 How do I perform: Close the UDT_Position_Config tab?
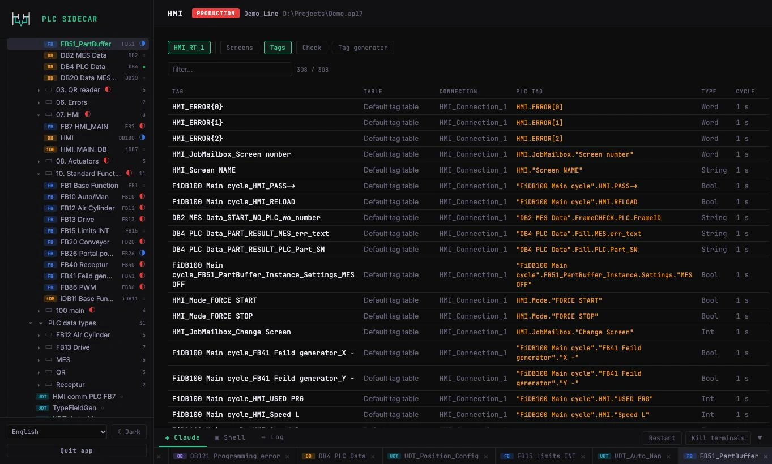click(x=486, y=456)
